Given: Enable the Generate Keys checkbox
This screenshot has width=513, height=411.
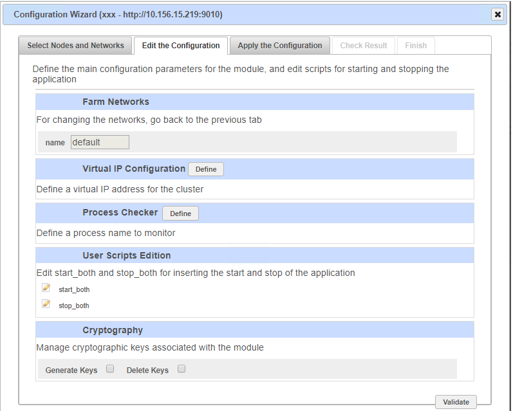Looking at the screenshot, I should pos(110,369).
